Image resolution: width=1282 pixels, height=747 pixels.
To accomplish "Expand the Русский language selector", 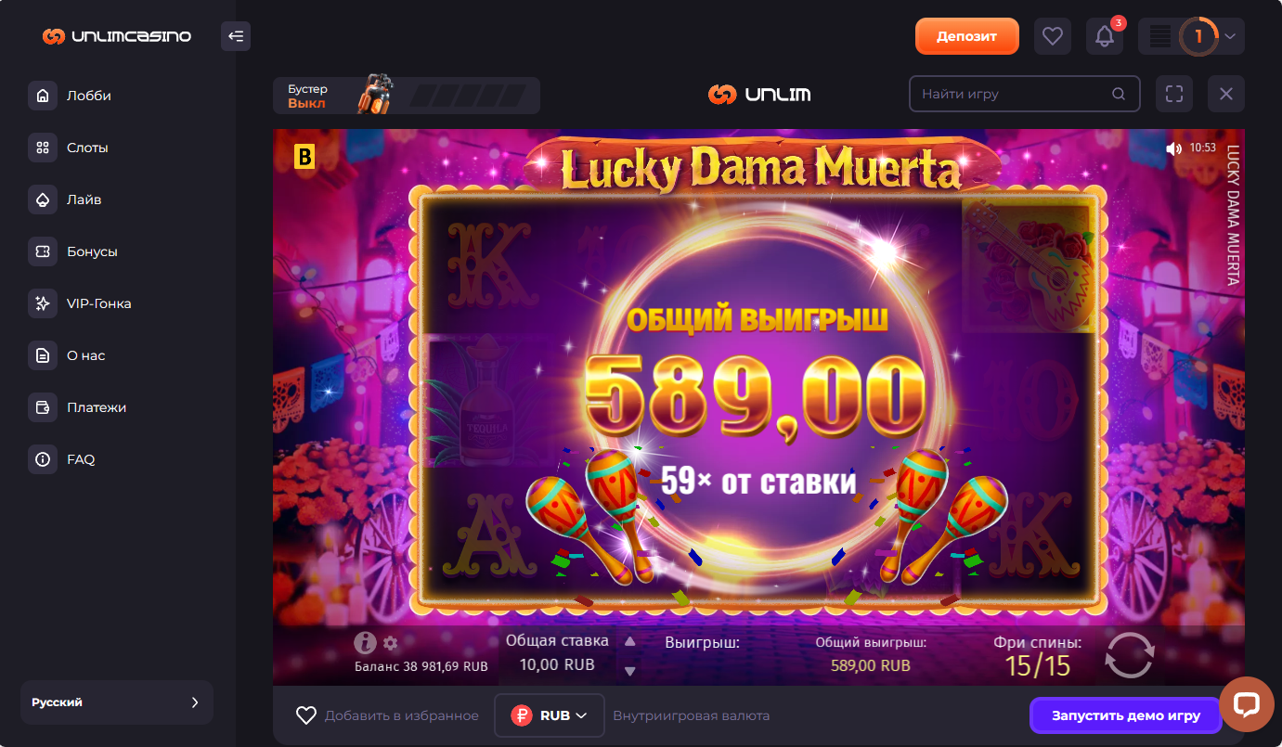I will [117, 702].
